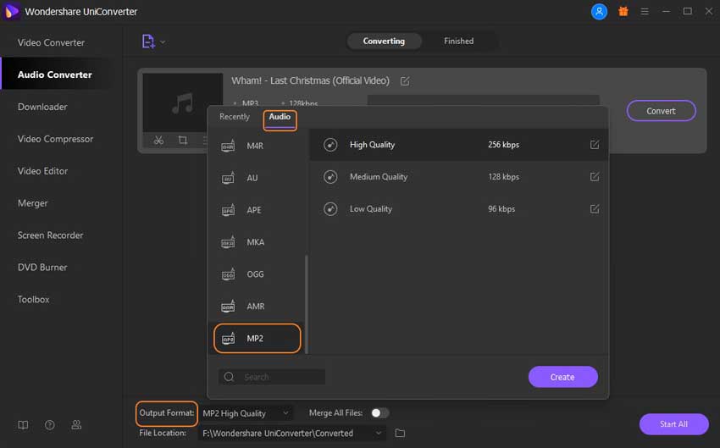
Task: Open the help question mark icon
Action: click(50, 425)
